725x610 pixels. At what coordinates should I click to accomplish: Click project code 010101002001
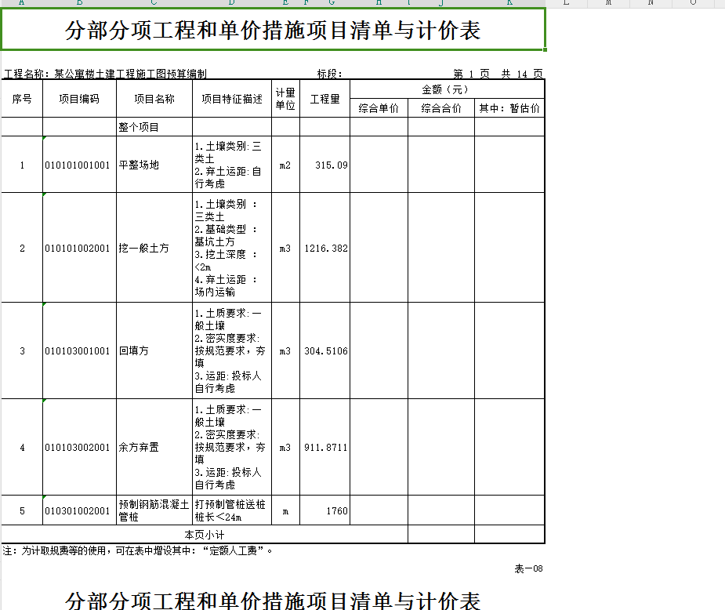click(79, 248)
